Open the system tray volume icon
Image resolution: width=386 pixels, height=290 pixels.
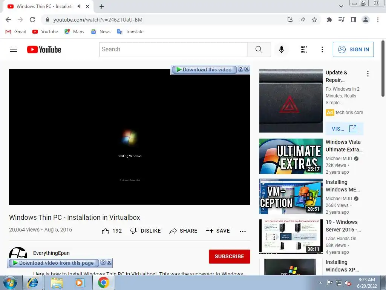point(348,283)
